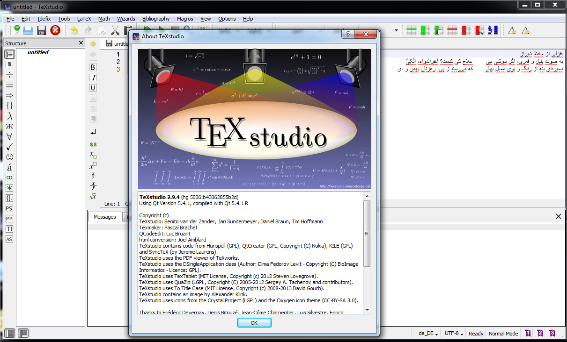Select the untitled entry in Structure tree
The width and height of the screenshot is (567, 342).
pyautogui.click(x=38, y=52)
